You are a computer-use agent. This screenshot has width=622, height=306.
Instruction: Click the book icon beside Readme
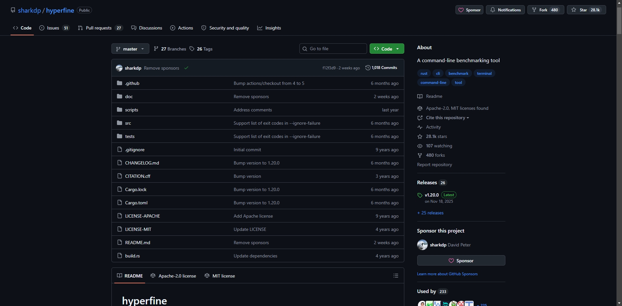420,96
